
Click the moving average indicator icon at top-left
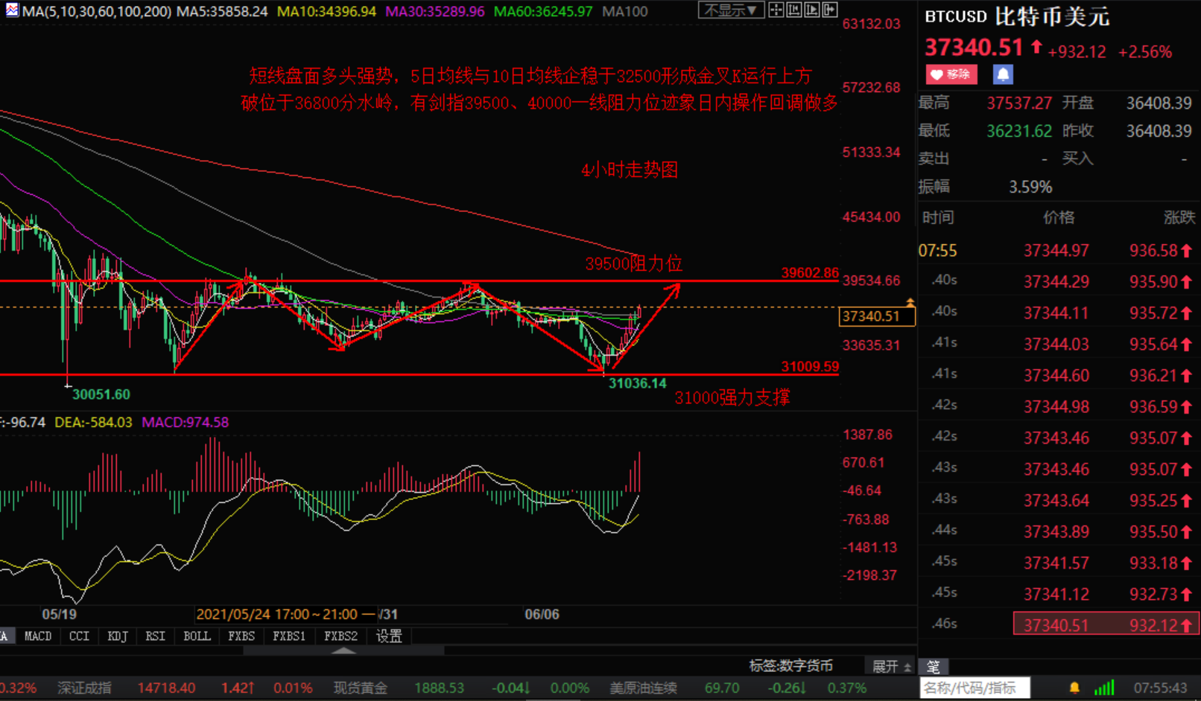click(11, 10)
